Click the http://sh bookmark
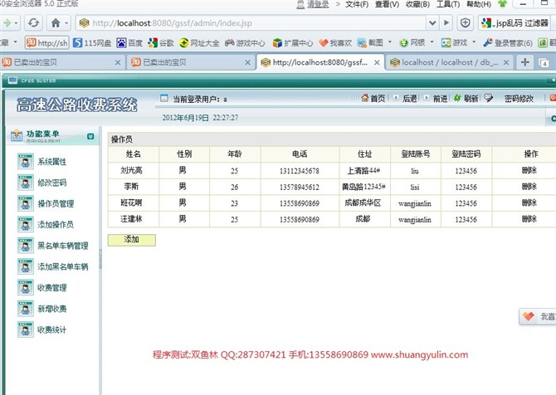Screen dimensions: 556x395 pyautogui.click(x=47, y=43)
